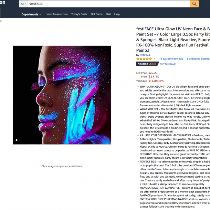Viewport: 210px width, 210px height.
Task: Click the Amazon logo in header
Action: click(3, 2)
